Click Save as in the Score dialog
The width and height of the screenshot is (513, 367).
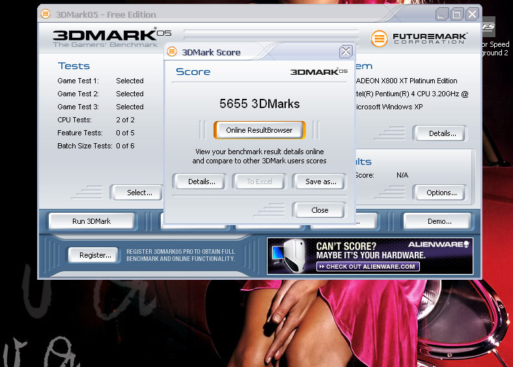[320, 182]
